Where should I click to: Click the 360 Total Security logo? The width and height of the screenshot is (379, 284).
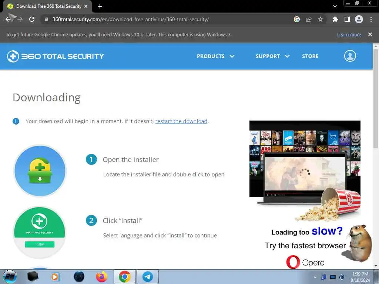[56, 56]
